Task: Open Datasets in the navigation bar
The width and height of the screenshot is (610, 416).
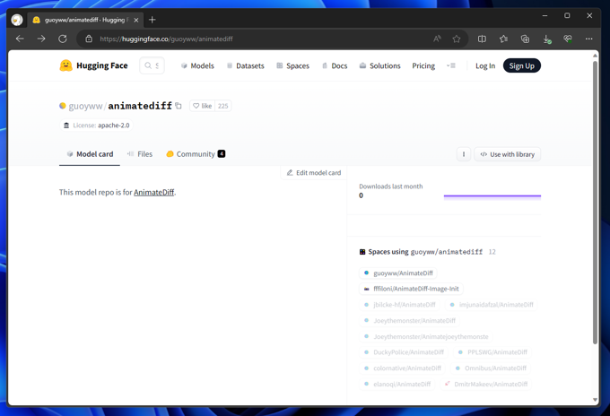Action: [x=246, y=65]
